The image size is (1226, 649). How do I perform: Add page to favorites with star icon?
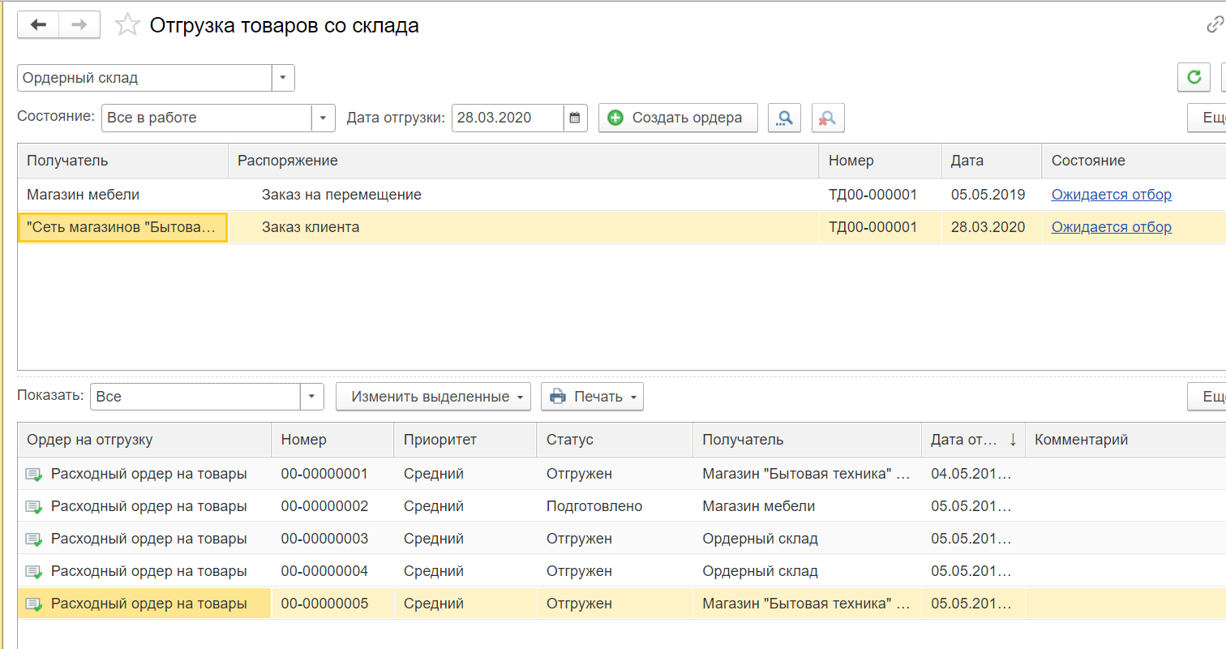click(127, 25)
